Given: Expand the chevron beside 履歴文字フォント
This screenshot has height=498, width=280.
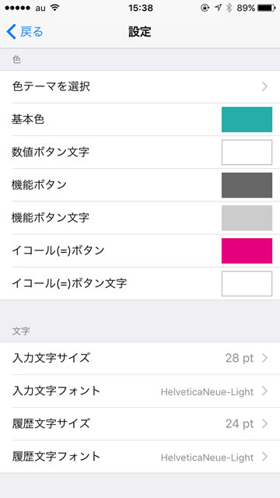Looking at the screenshot, I should pyautogui.click(x=264, y=457).
